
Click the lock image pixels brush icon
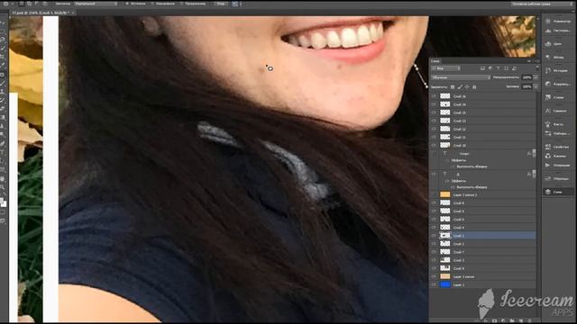[x=460, y=86]
